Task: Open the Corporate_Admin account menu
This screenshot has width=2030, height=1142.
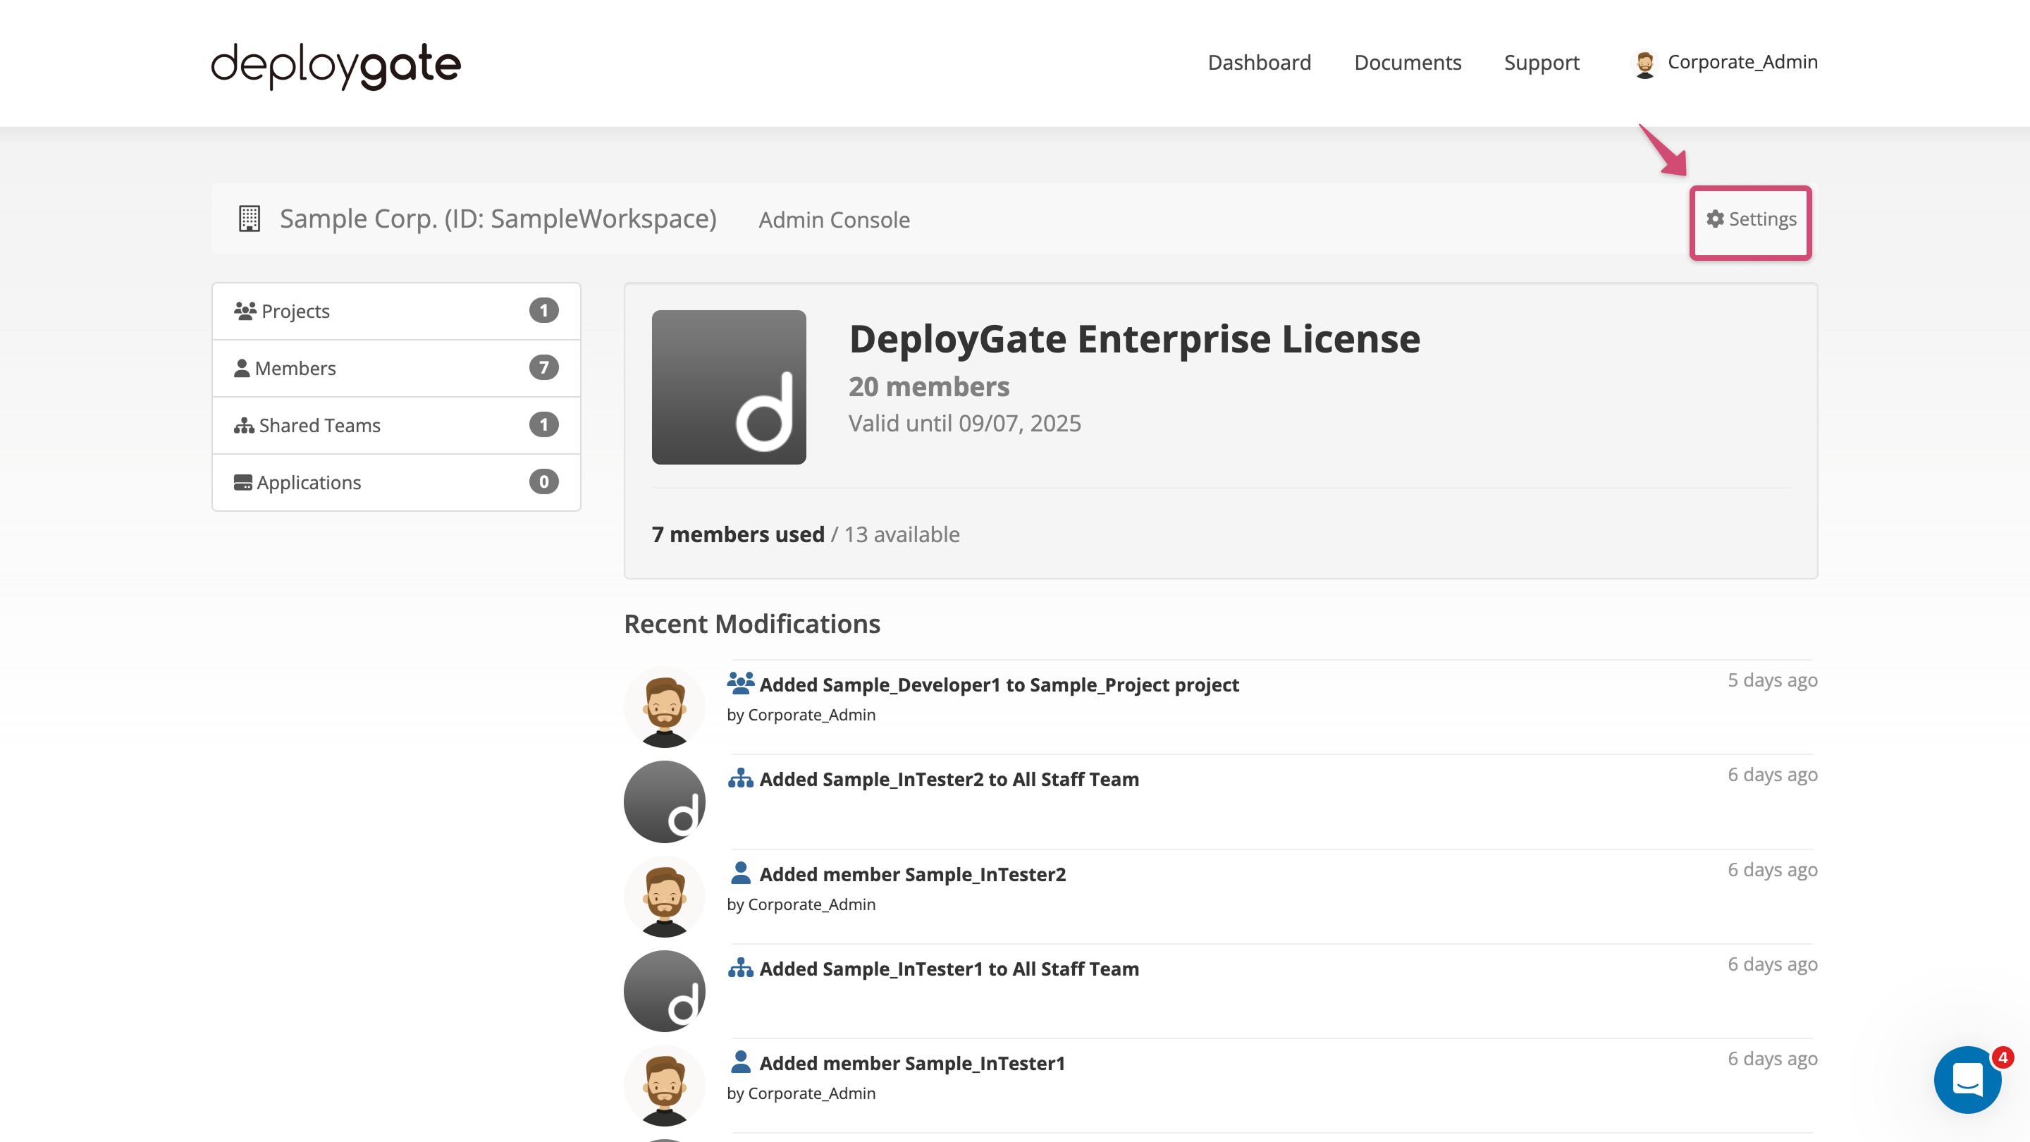Action: pyautogui.click(x=1724, y=62)
